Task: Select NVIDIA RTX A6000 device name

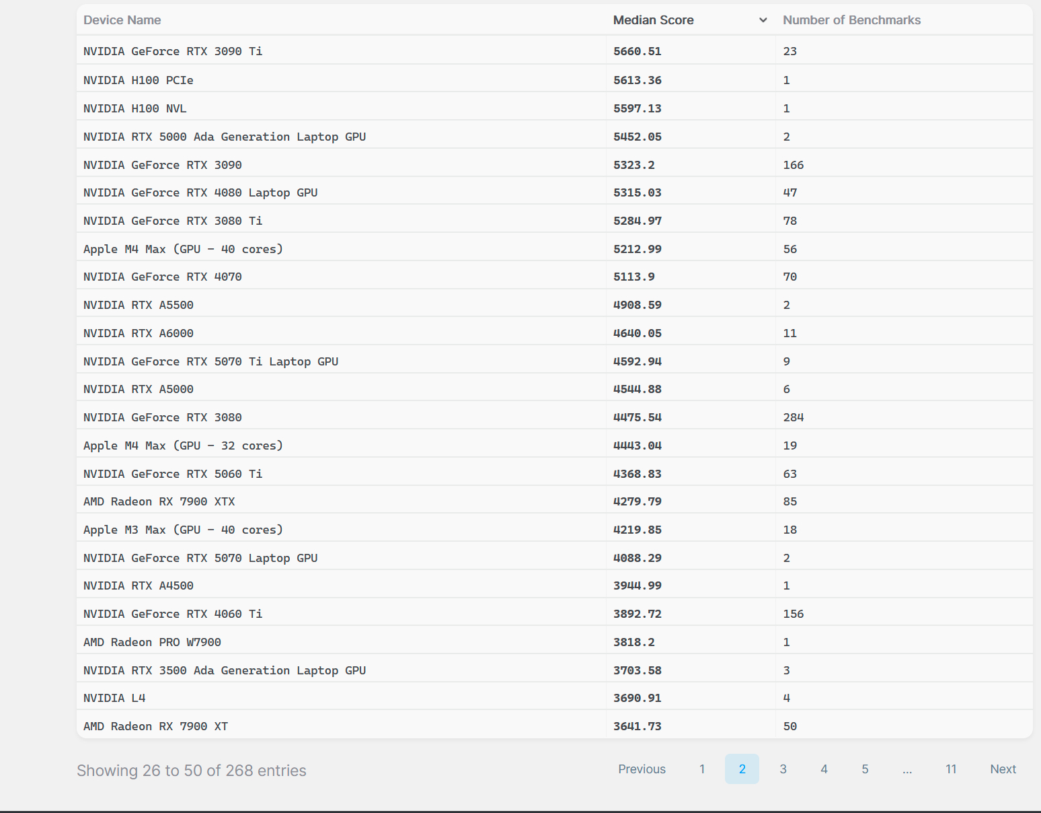Action: click(x=139, y=333)
